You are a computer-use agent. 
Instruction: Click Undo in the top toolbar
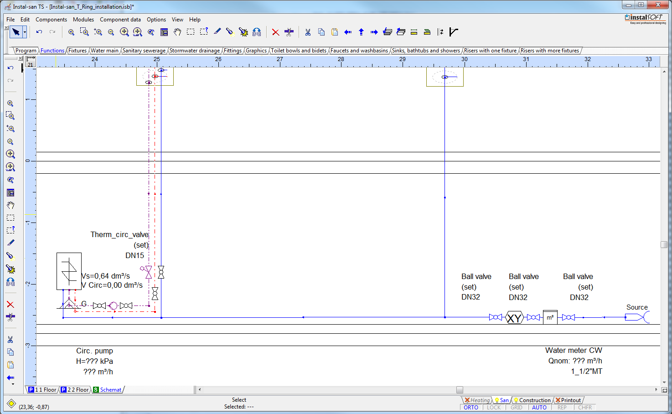39,32
